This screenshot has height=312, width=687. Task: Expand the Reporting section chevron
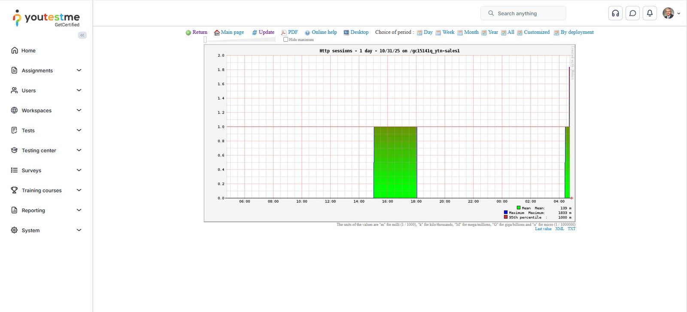(79, 210)
